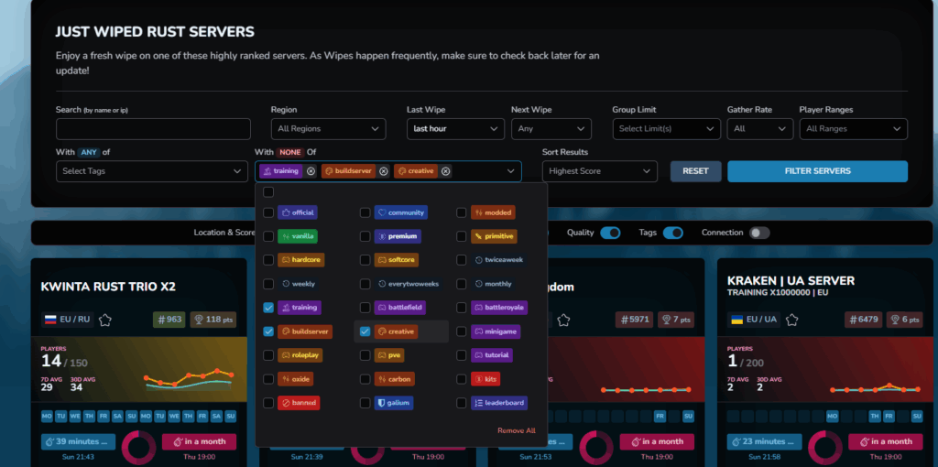Check the weekly checkbox
938x467 pixels.
pos(268,284)
